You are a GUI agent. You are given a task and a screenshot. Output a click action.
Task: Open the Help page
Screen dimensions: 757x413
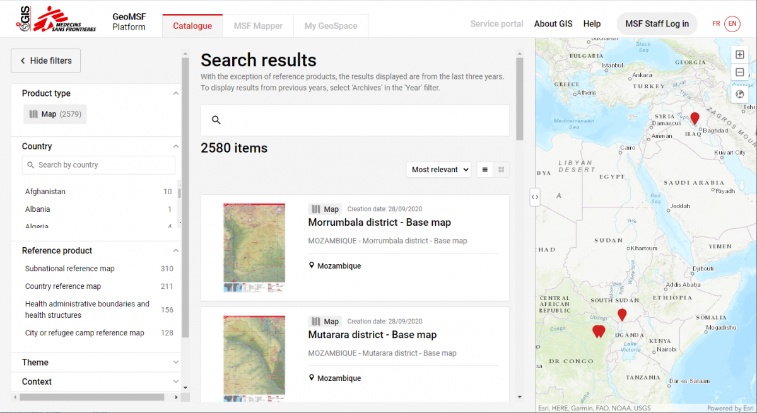[x=592, y=24]
